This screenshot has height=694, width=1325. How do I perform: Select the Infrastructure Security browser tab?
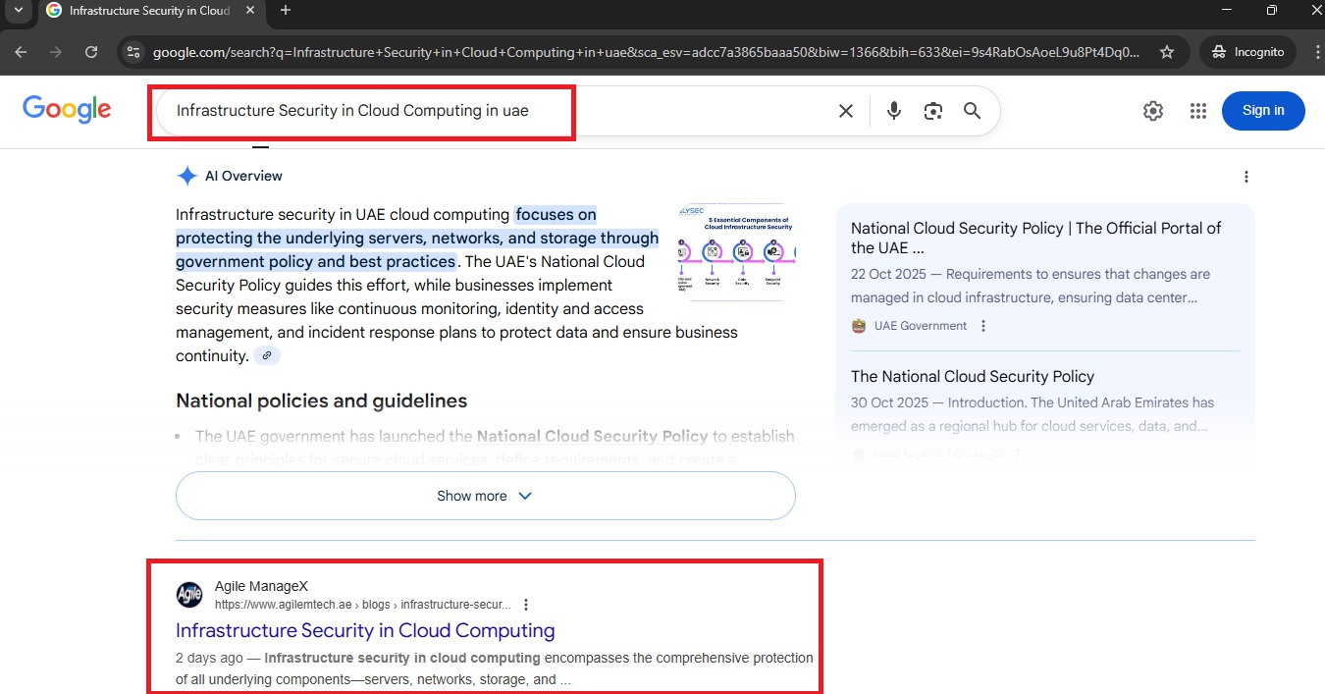point(147,11)
